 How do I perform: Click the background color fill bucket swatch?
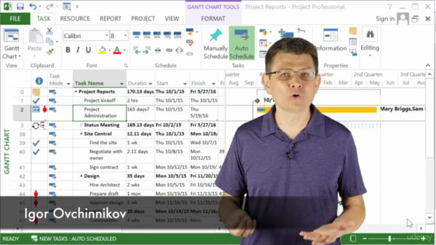point(102,50)
